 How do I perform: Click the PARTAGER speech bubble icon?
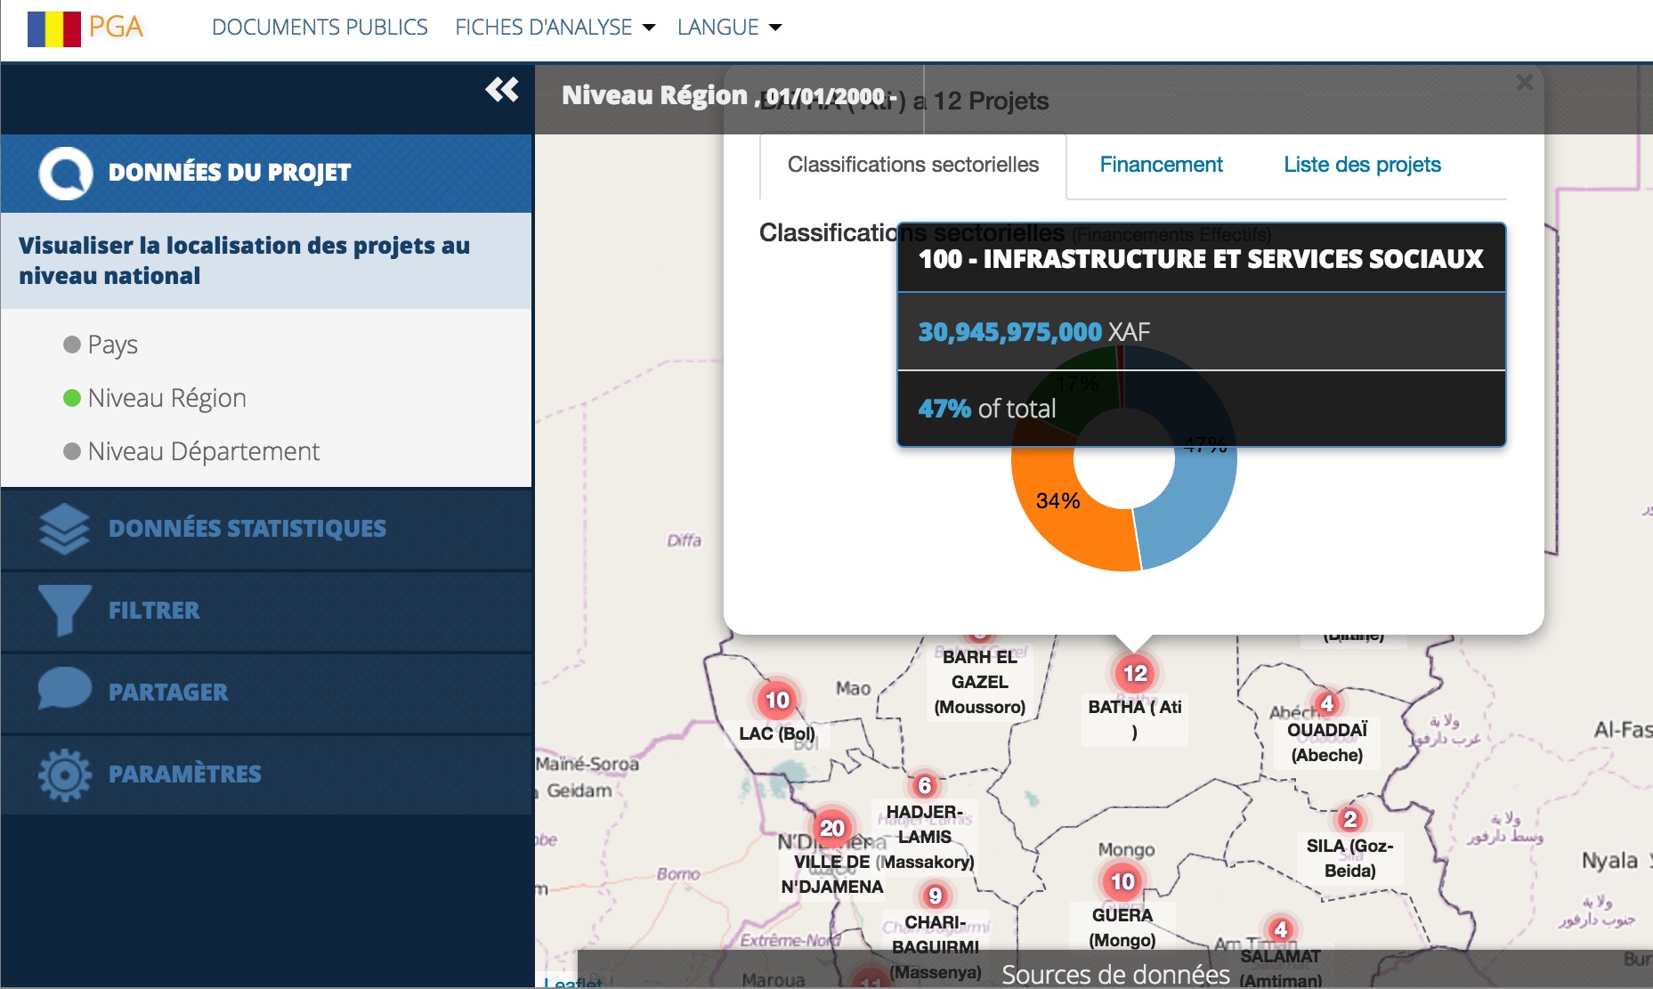click(65, 691)
